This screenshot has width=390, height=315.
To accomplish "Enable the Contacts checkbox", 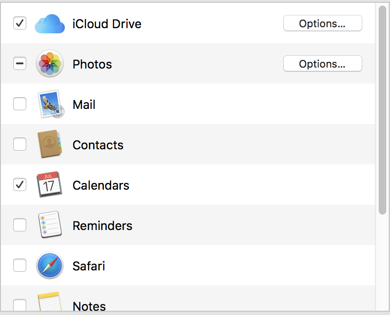I will tap(20, 144).
